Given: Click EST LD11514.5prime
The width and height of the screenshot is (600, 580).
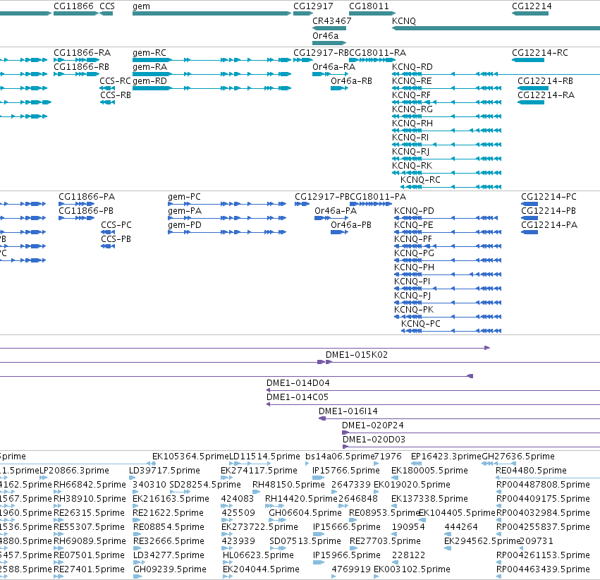Looking at the screenshot, I should (x=264, y=457).
